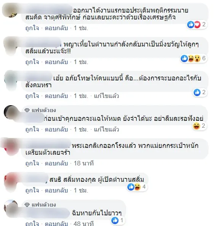
Task: Click the diamond top-fan badge on ก่อนเข้าคุก comment
Action: pyautogui.click(x=27, y=110)
